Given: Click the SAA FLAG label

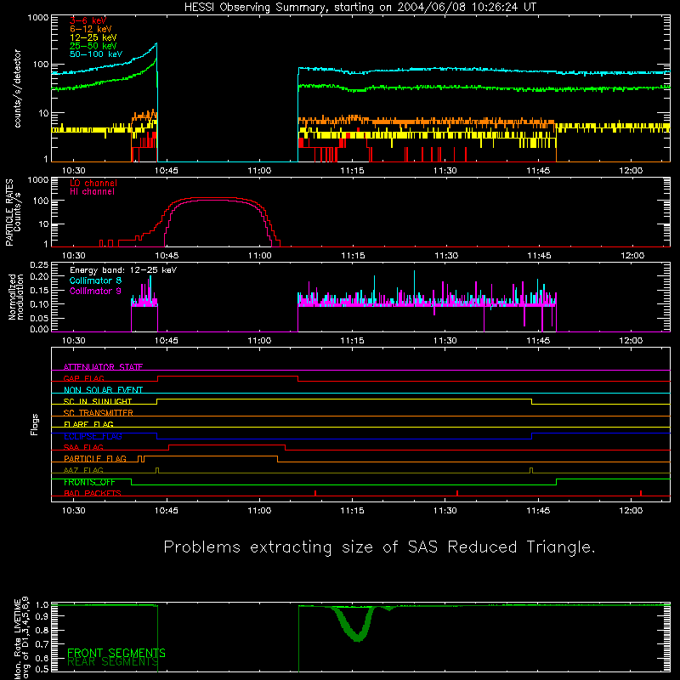Looking at the screenshot, I should 83,448.
